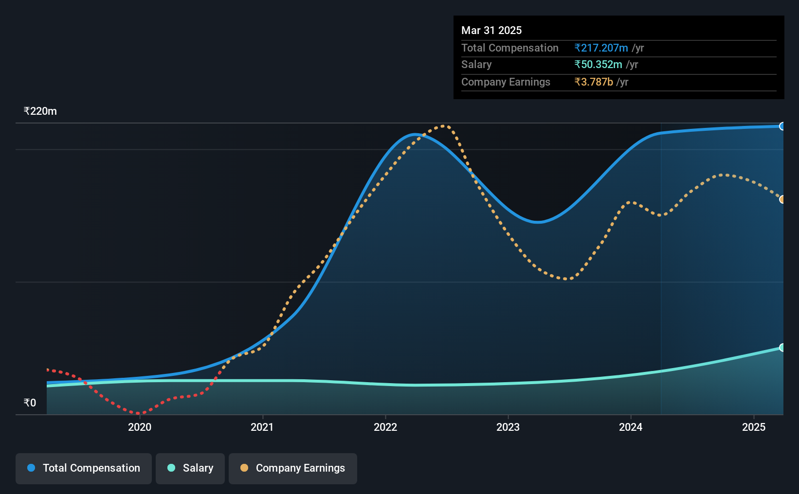Viewport: 799px width, 494px height.
Task: Click the orange Company Earnings legend dot
Action: pyautogui.click(x=244, y=468)
